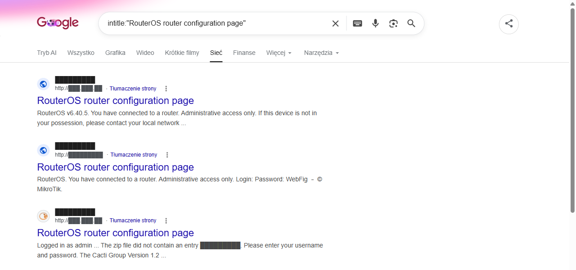Click the share button icon

(509, 24)
